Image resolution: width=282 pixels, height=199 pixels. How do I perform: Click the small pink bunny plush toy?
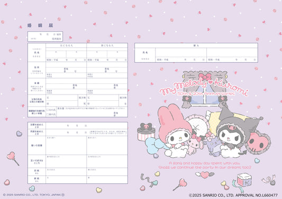[x=194, y=144]
